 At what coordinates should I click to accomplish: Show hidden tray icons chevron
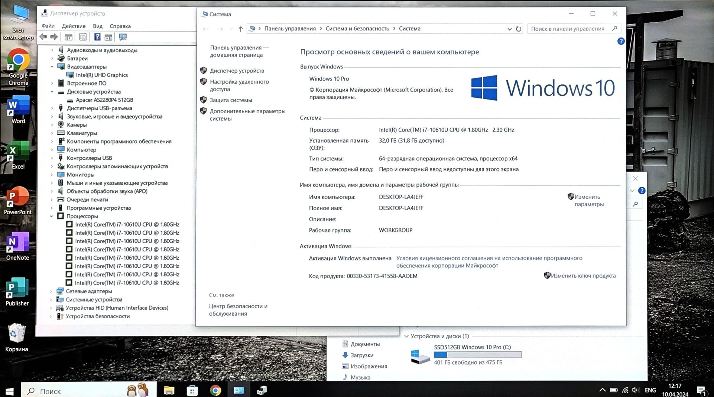coord(602,390)
